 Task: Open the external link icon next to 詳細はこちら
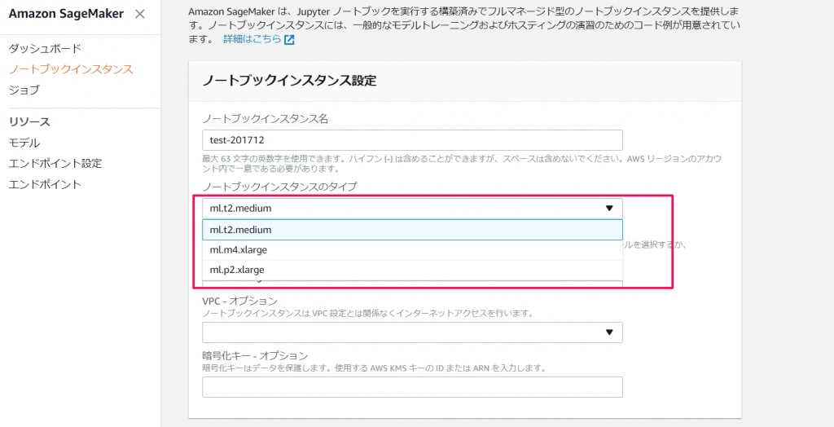289,40
